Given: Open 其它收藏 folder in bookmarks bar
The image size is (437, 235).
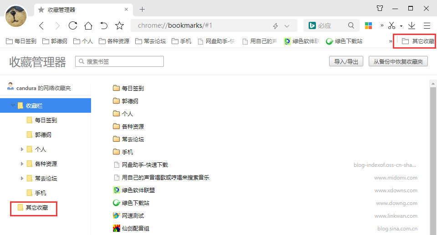Looking at the screenshot, I should point(418,41).
